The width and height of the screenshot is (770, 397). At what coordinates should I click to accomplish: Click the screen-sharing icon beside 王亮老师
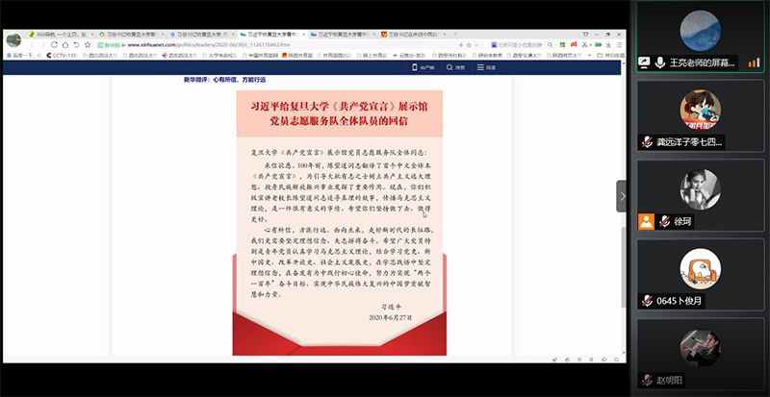(644, 62)
